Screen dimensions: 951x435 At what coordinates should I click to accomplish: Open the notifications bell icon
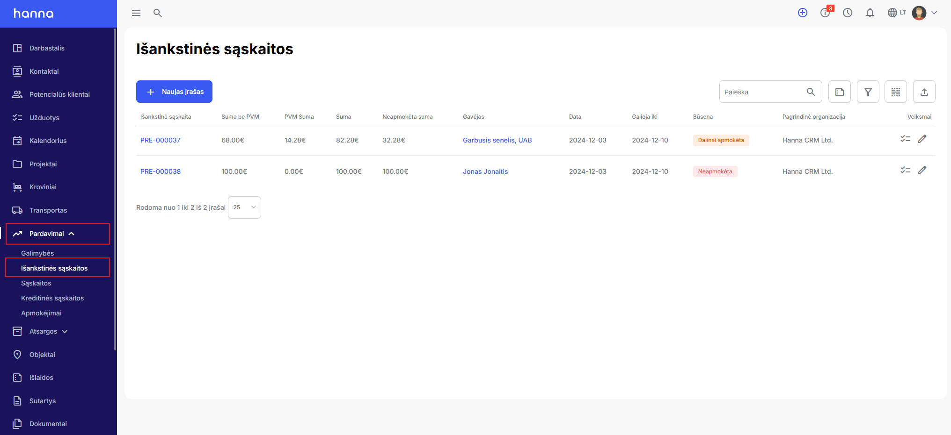(x=870, y=13)
